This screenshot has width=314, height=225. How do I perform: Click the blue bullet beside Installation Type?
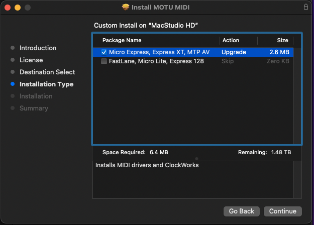coord(13,84)
